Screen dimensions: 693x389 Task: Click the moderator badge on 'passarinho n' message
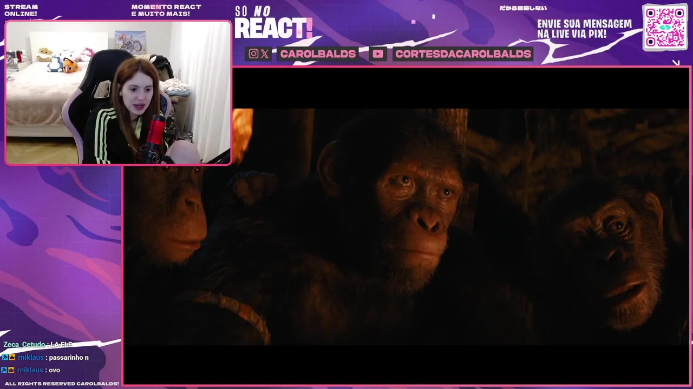pos(4,357)
